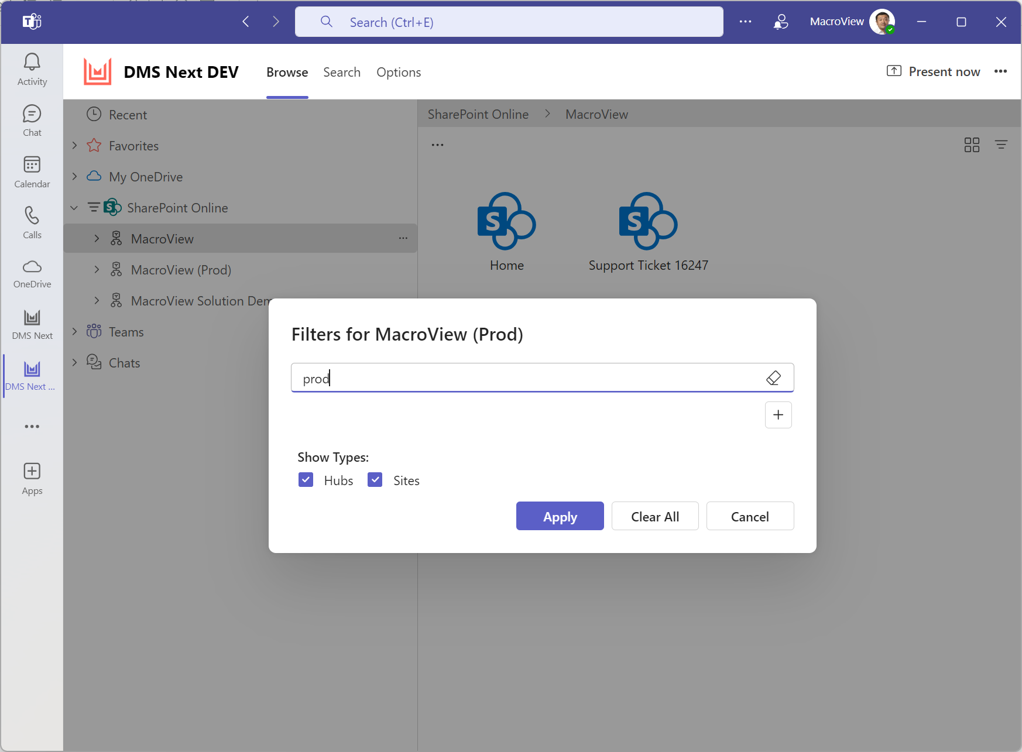Image resolution: width=1022 pixels, height=752 pixels.
Task: Click SharePoint Online breadcrumb
Action: [478, 114]
